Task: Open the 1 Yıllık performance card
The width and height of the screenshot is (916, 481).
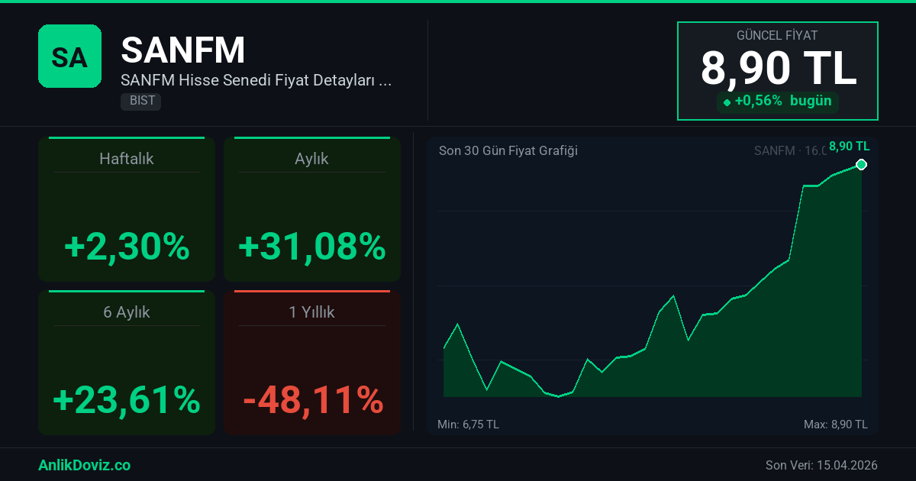Action: coord(311,363)
